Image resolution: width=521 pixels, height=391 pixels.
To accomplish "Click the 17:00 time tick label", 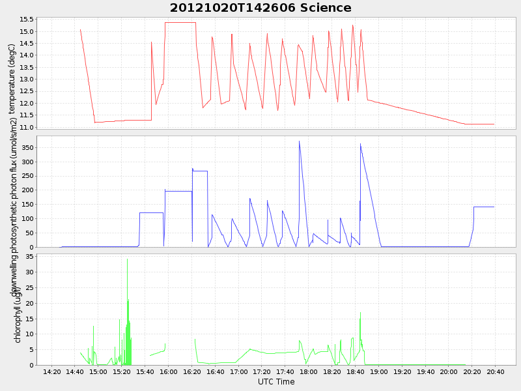I will click(238, 371).
